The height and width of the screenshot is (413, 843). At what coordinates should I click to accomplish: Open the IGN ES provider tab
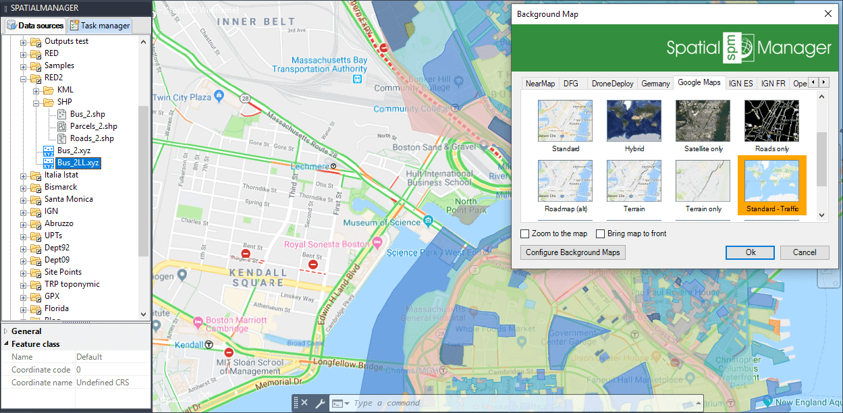pos(740,84)
